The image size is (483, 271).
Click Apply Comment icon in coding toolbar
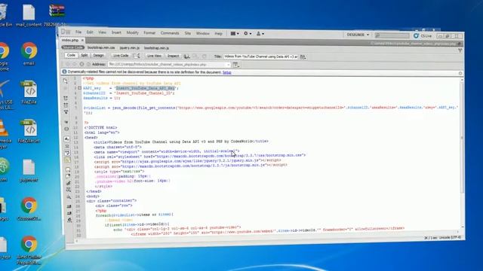pos(67,169)
